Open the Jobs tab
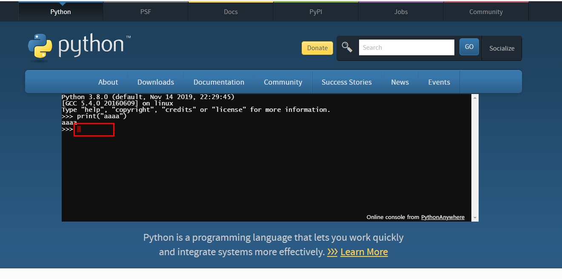 (x=401, y=11)
